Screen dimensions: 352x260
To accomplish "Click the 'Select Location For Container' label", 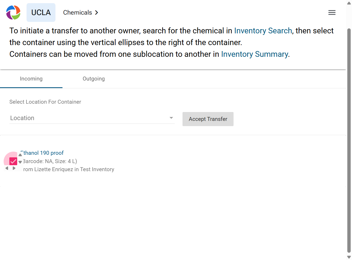I will [45, 102].
